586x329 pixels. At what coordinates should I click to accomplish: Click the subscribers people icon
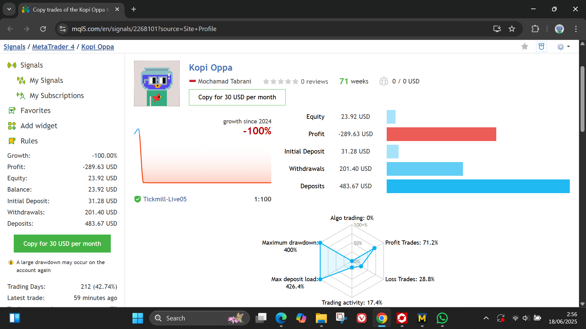384,81
